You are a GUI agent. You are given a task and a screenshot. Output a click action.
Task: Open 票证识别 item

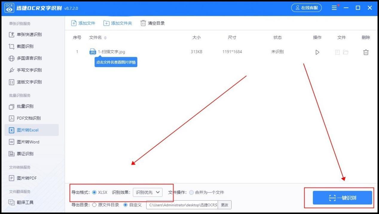tap(25, 154)
